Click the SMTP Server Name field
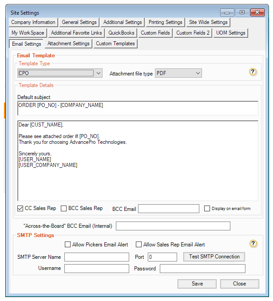This screenshot has width=273, height=301. 96,257
